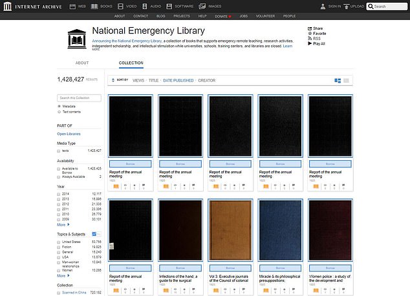
Task: Open the ABOUT collection tab
Action: click(82, 63)
